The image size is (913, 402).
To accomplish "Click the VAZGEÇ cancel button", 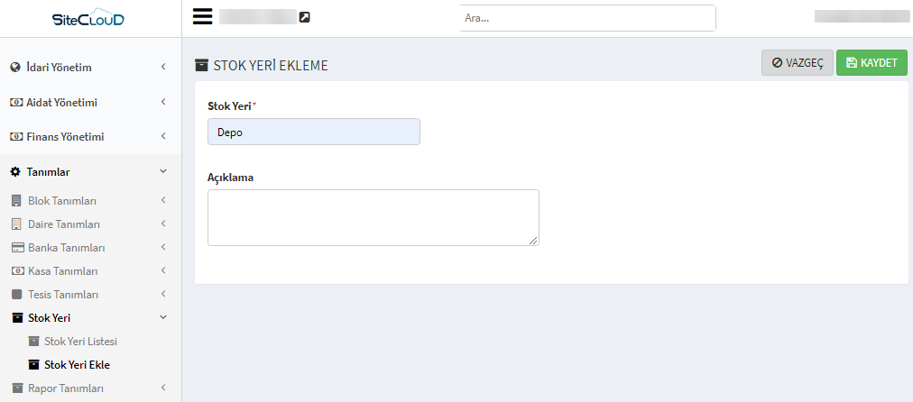I will tap(798, 63).
